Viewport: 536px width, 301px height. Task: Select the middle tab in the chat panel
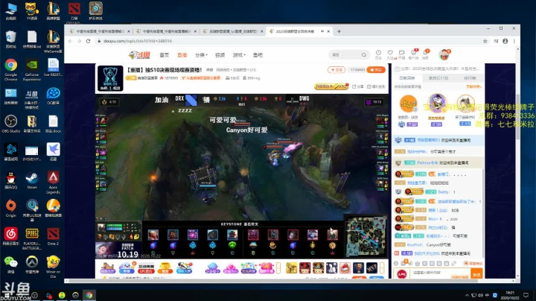(438, 78)
